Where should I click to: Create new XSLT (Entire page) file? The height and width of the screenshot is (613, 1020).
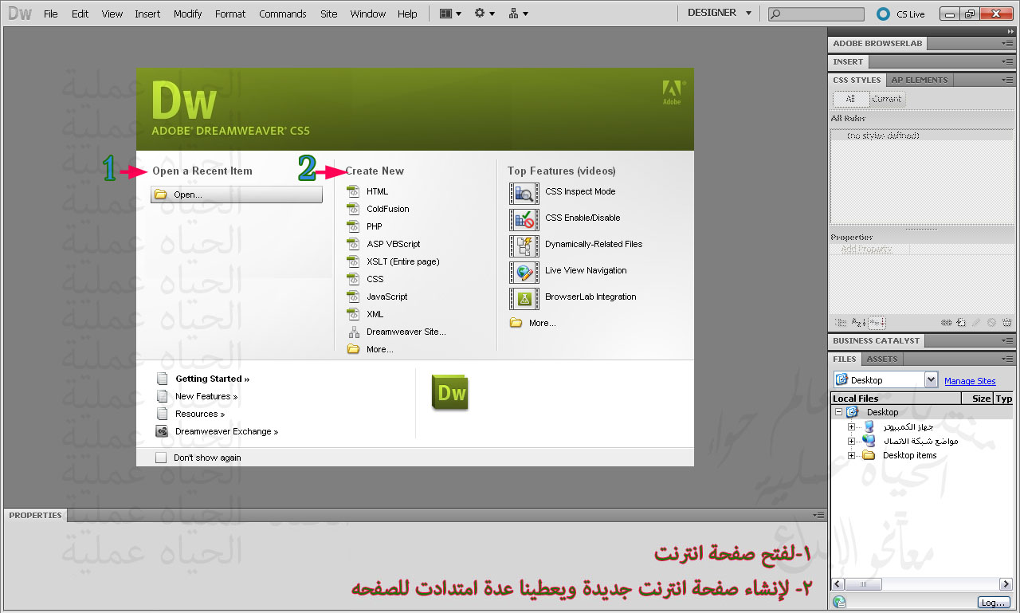click(394, 261)
